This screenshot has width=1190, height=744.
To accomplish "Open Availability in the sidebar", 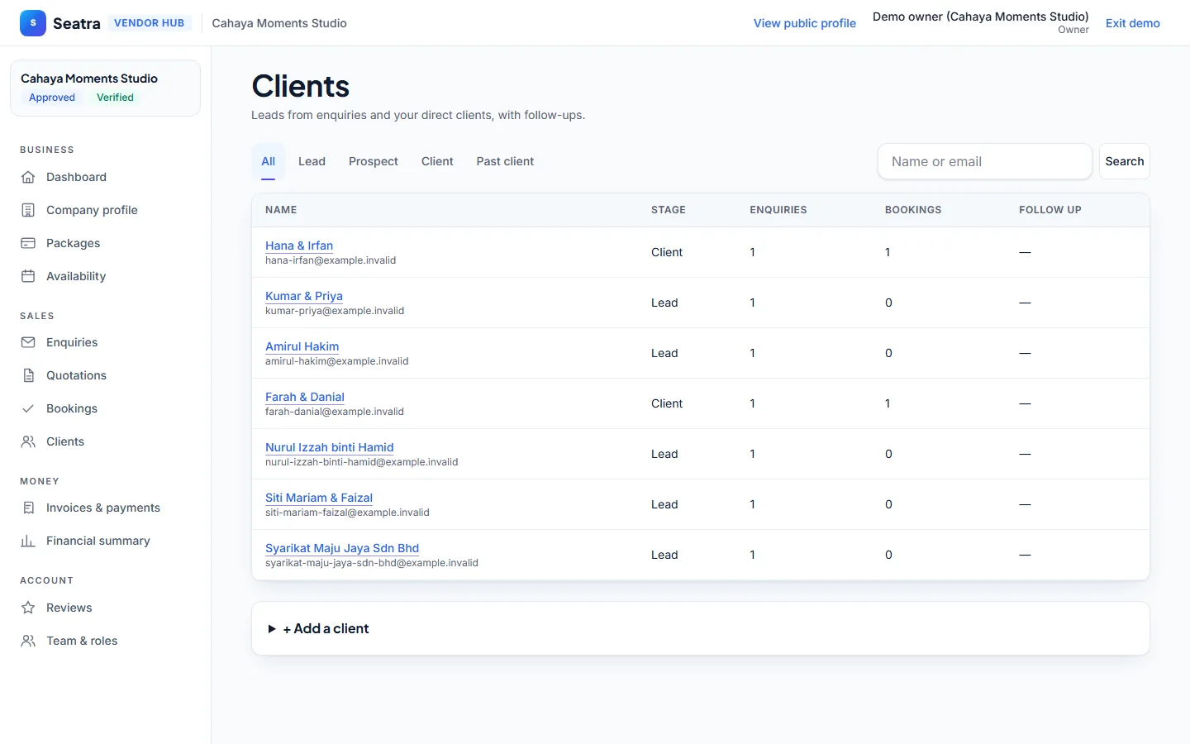I will click(x=105, y=276).
